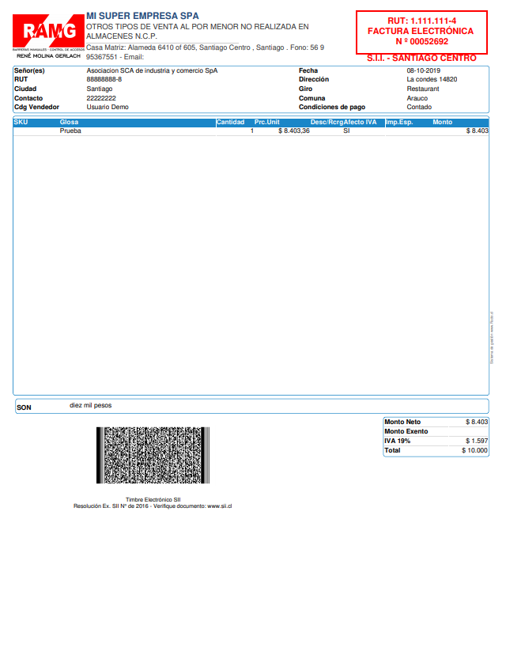Click client RUT value '88888888-8'

[104, 79]
